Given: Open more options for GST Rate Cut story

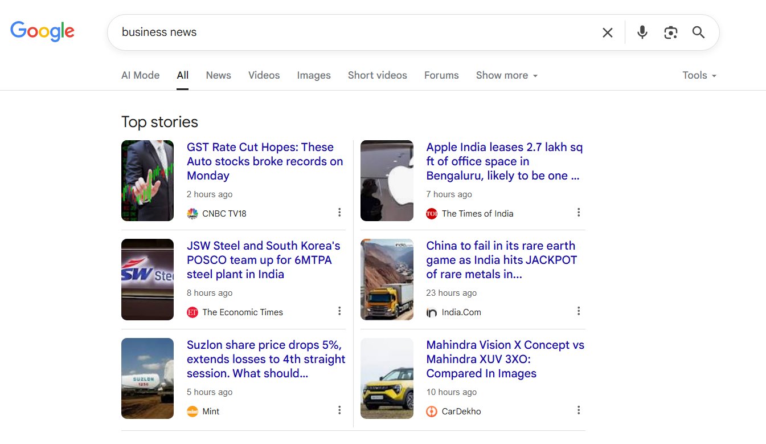Looking at the screenshot, I should pyautogui.click(x=339, y=213).
